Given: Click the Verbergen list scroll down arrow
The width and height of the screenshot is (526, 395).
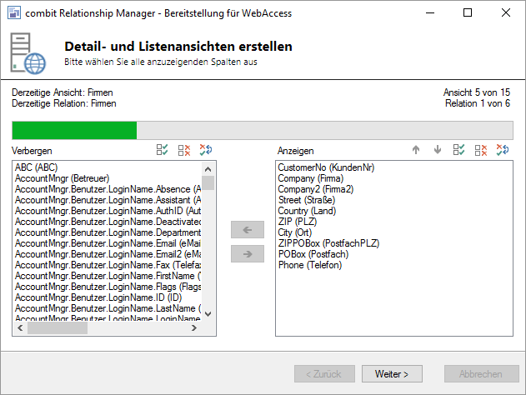Looking at the screenshot, I should pos(208,314).
